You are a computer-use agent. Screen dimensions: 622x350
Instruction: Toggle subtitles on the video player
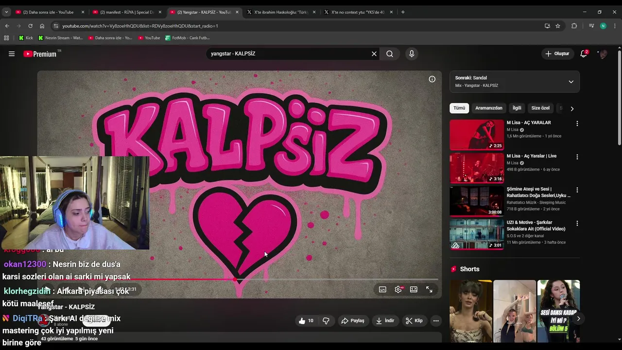[x=382, y=289]
